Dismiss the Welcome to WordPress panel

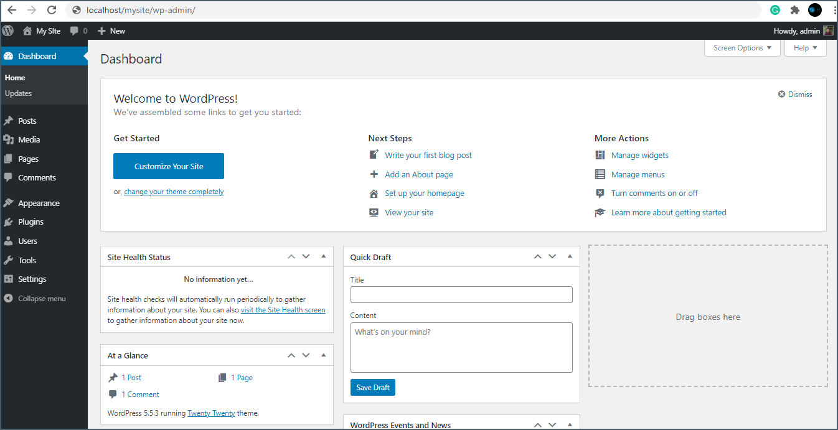(x=795, y=95)
